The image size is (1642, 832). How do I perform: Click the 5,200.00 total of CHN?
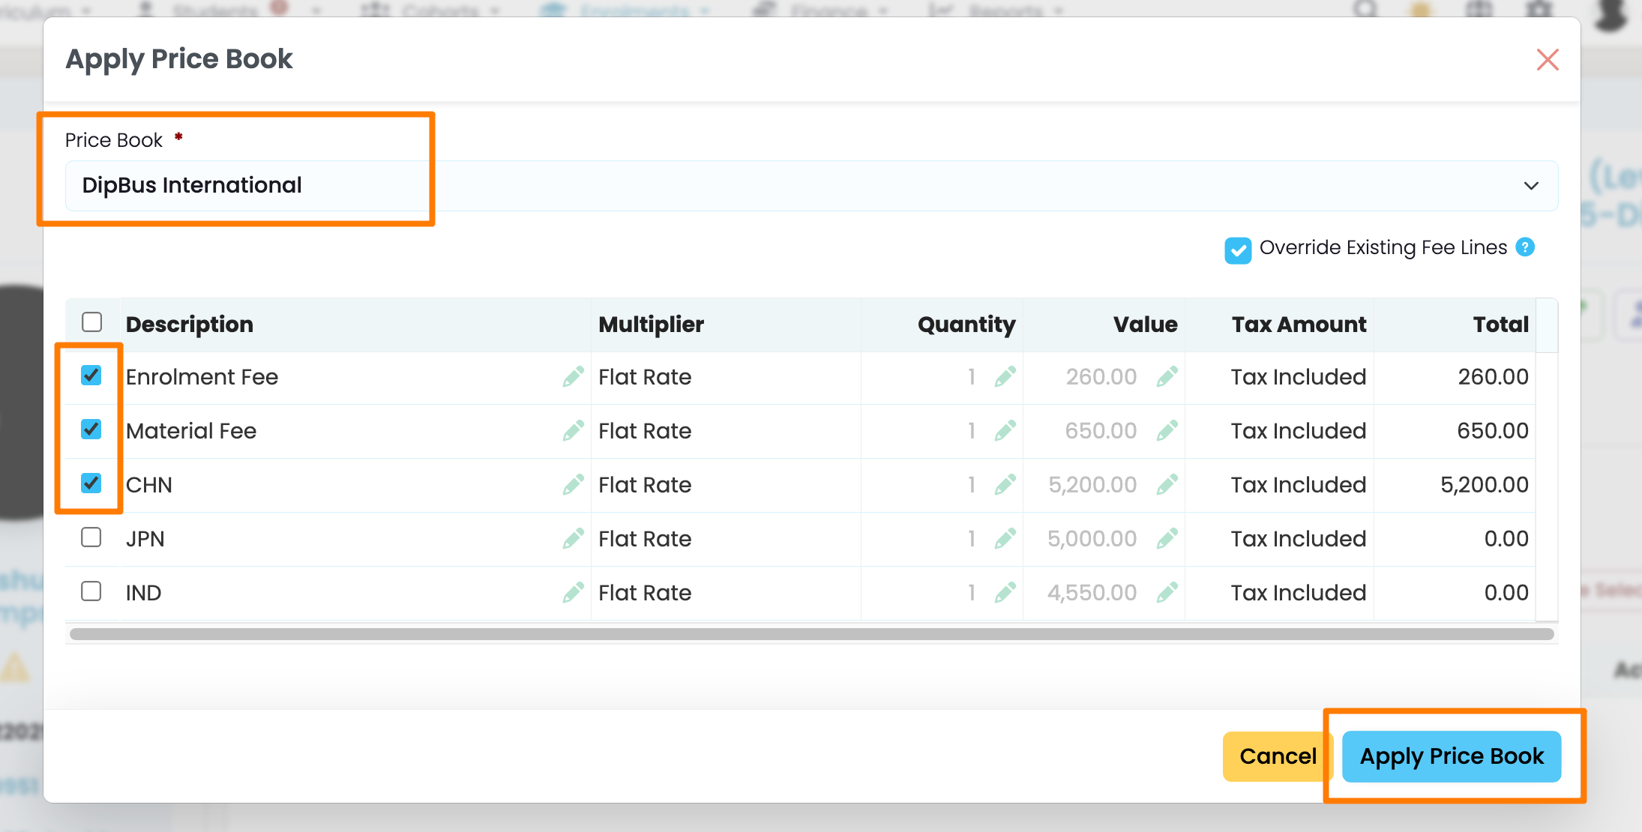pos(1484,485)
